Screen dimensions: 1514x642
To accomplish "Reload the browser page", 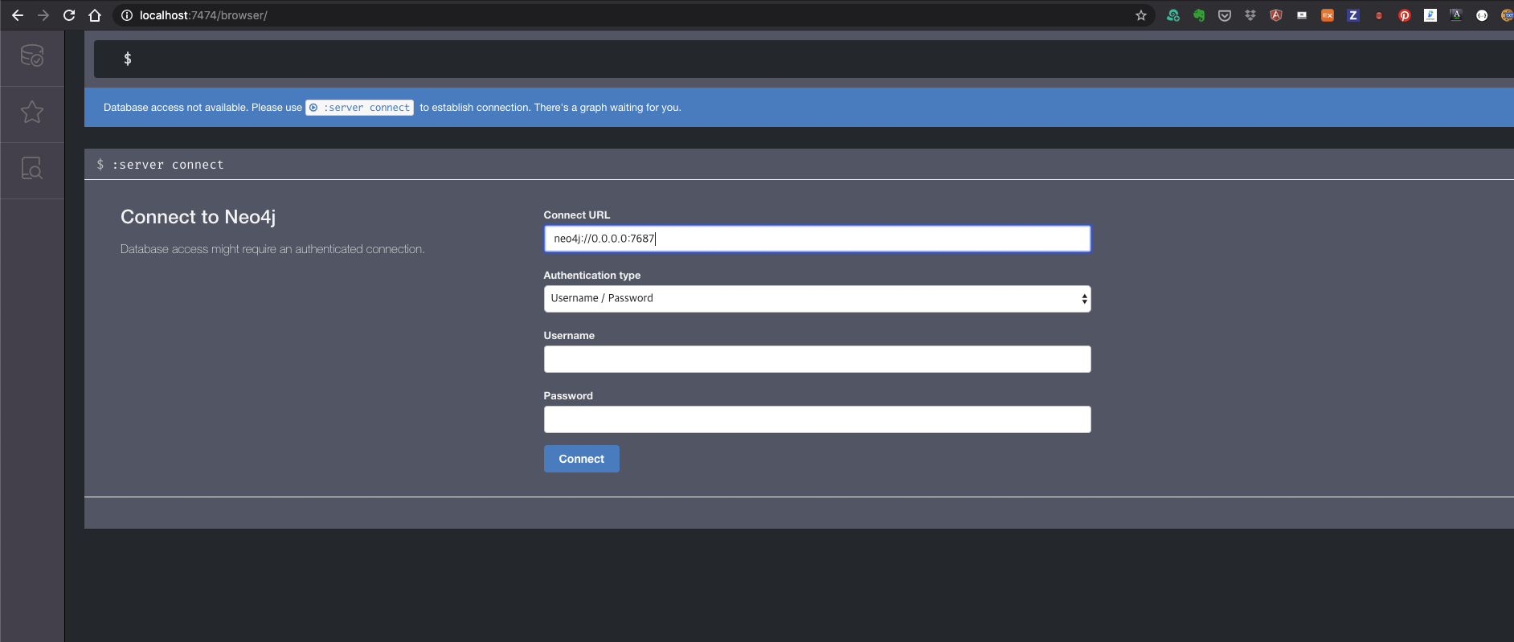I will pos(69,15).
